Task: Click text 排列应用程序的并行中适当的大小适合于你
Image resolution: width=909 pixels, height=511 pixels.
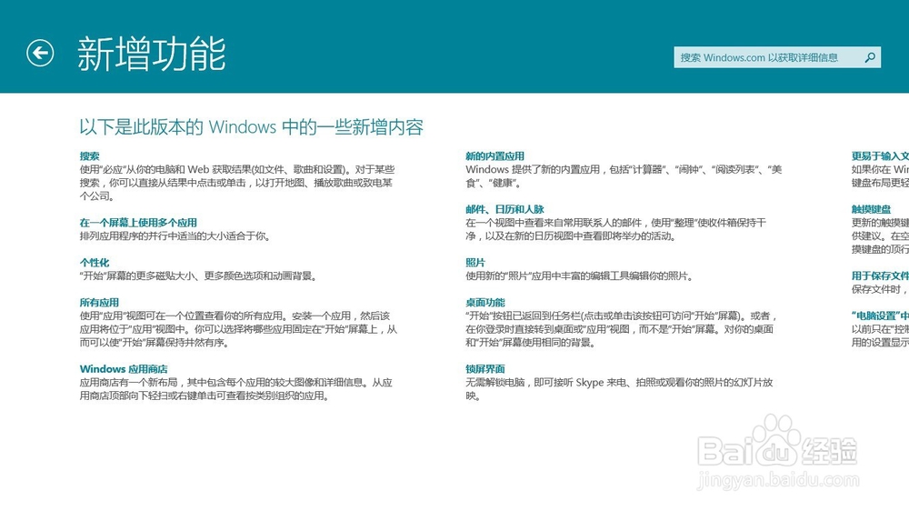Action: click(x=175, y=236)
